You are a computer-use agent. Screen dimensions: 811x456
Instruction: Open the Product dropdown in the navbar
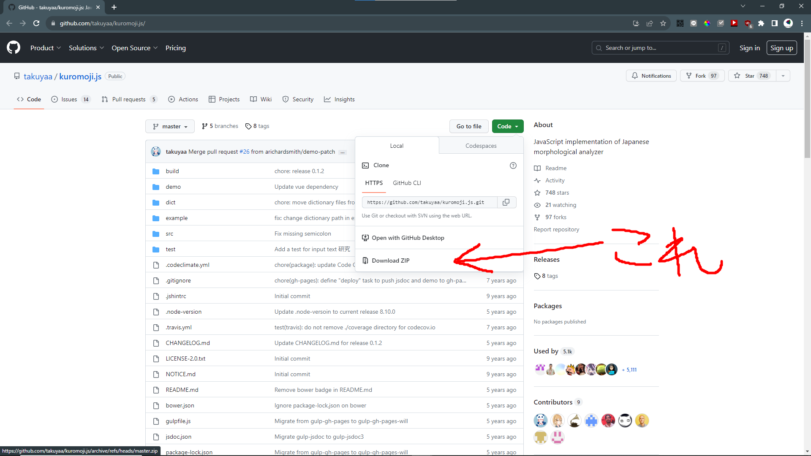pos(45,48)
